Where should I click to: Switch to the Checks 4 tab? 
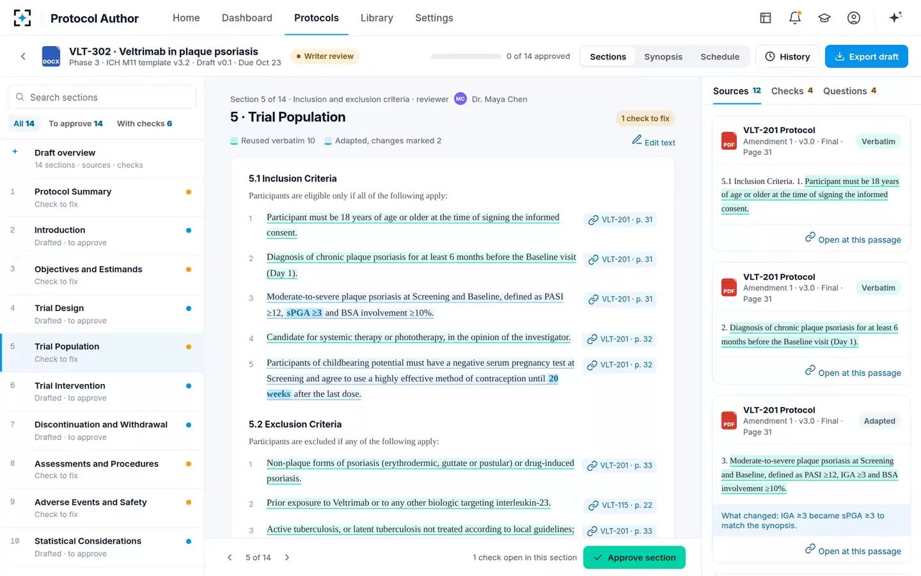792,91
